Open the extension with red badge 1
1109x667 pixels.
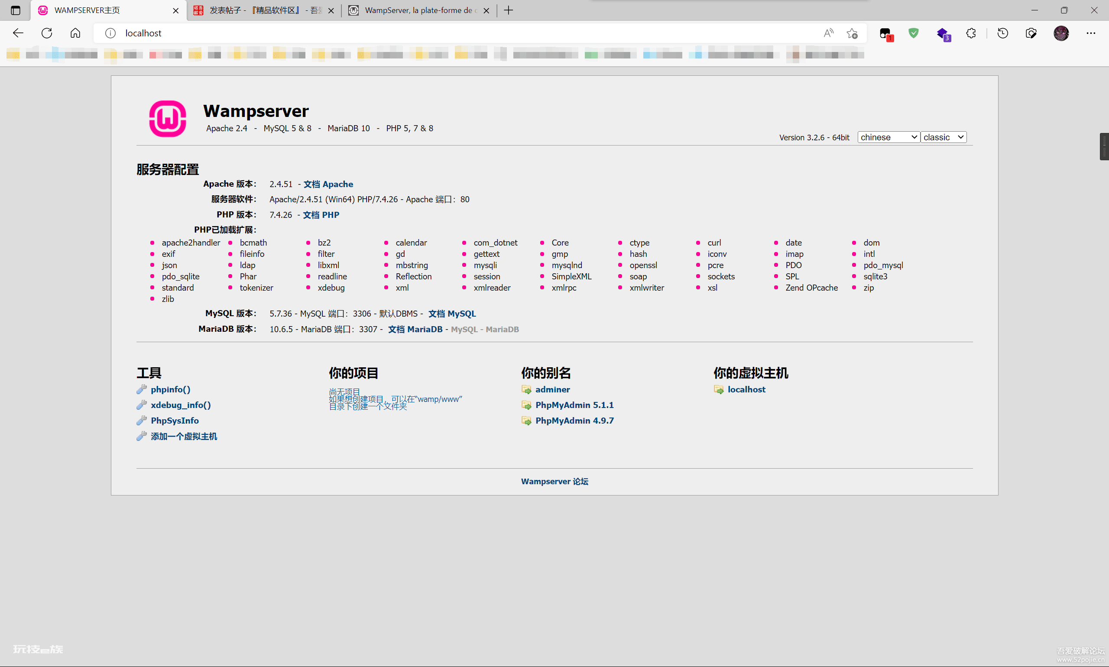885,34
